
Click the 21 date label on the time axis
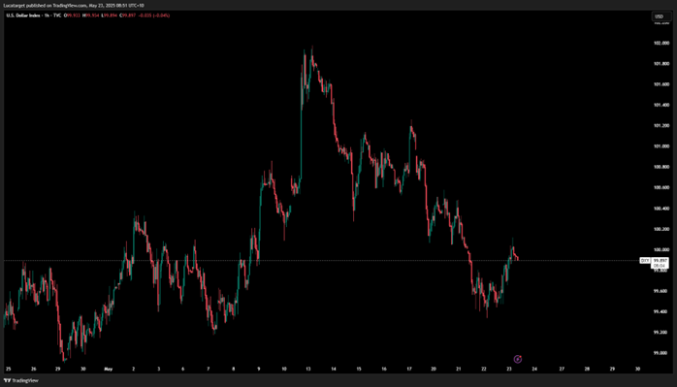(459, 370)
